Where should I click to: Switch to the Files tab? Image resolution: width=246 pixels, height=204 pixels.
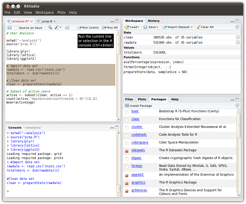129,99
